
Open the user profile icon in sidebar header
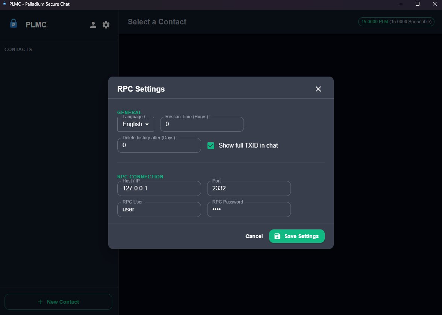(93, 24)
